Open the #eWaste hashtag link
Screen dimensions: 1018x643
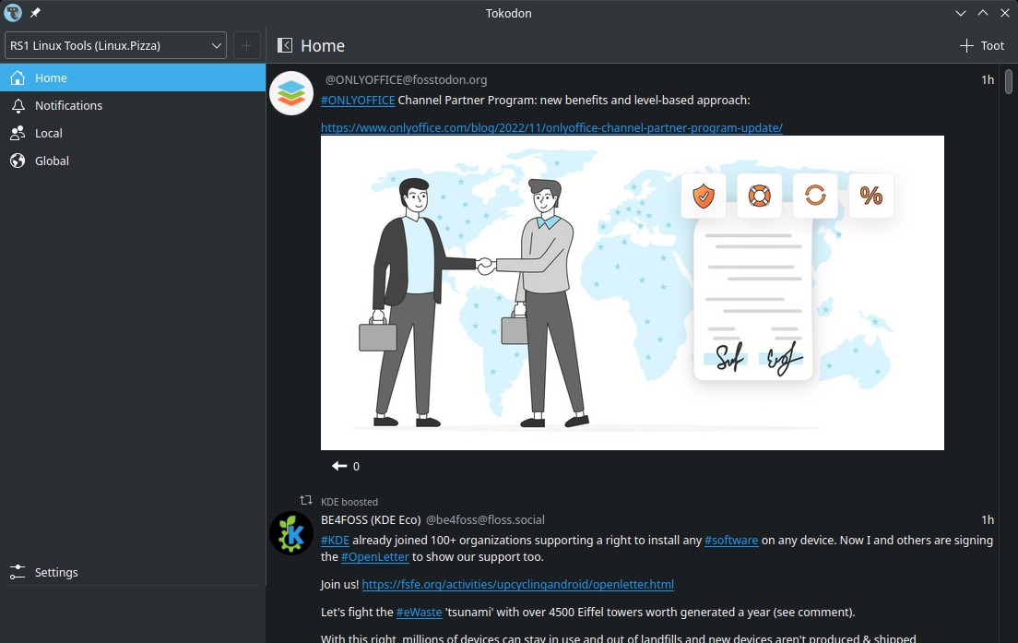coord(419,613)
